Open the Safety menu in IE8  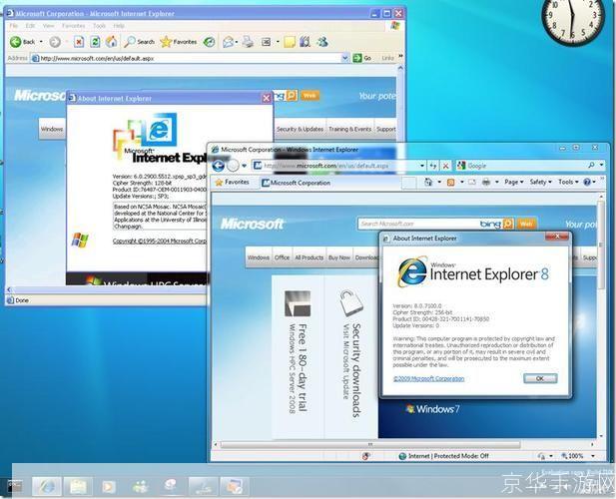tap(540, 182)
